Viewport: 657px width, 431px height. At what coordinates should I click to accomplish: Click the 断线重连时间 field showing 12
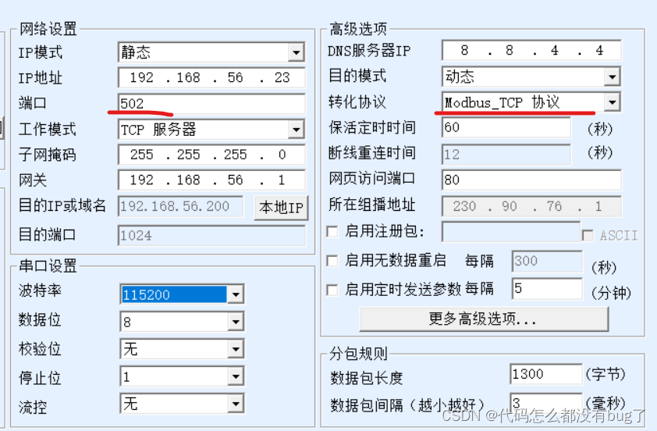(506, 154)
